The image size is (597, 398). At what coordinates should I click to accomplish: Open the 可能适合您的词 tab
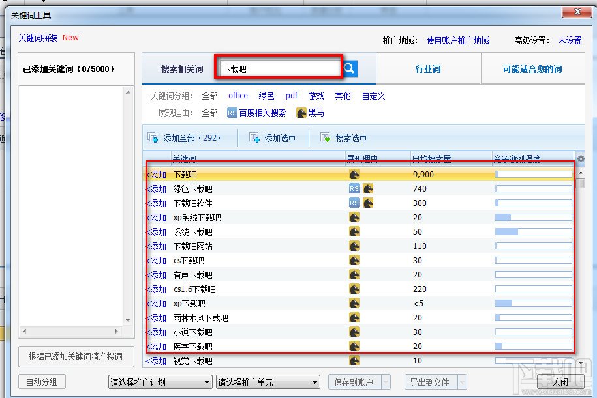532,69
